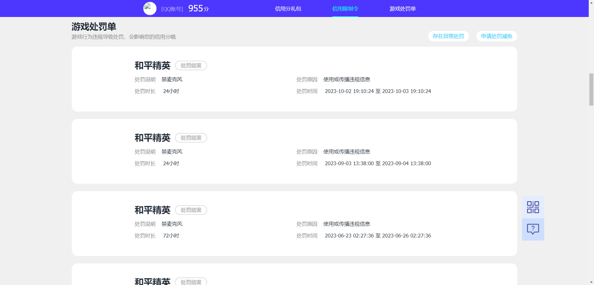Click 使用或传播违规信息 in the 2023-09-03 record

(x=346, y=152)
